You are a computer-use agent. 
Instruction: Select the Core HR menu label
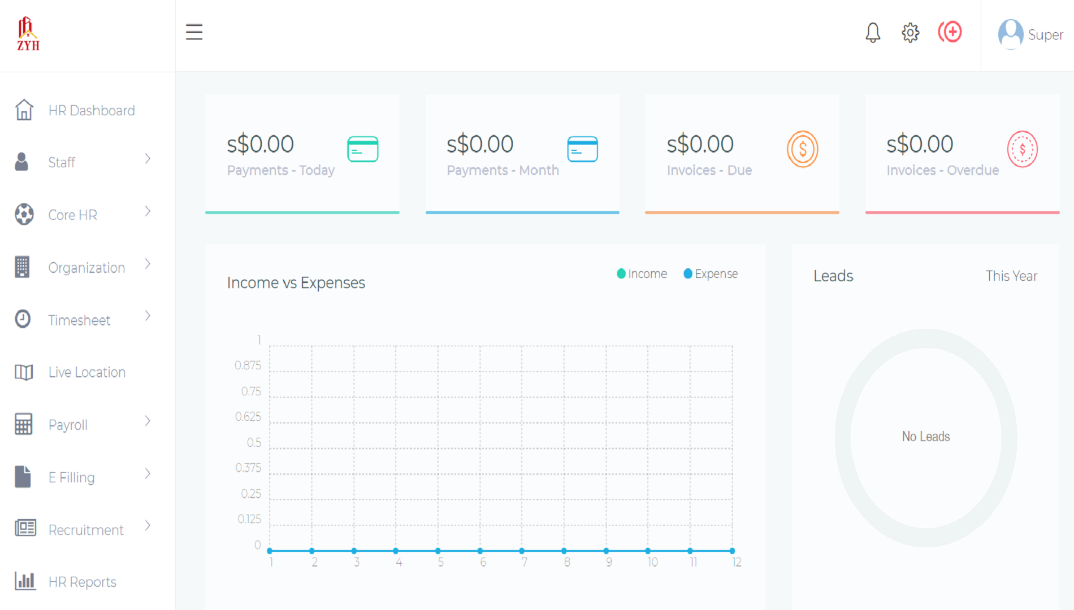[x=72, y=215]
